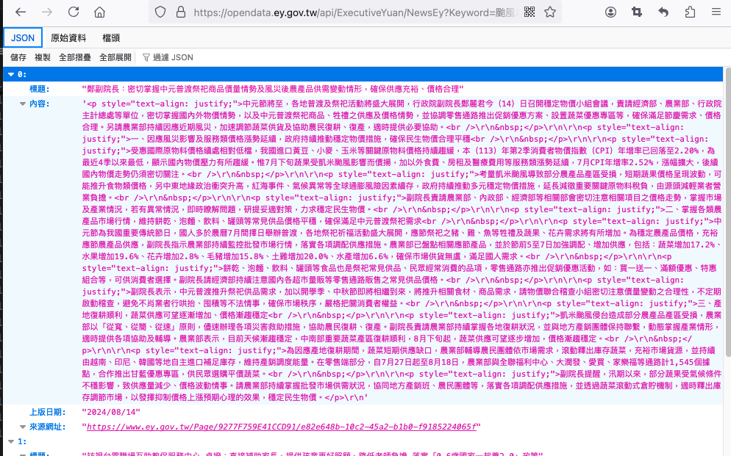731x456 pixels.
Task: Collapse the 內容 field of item 0
Action: pos(22,104)
